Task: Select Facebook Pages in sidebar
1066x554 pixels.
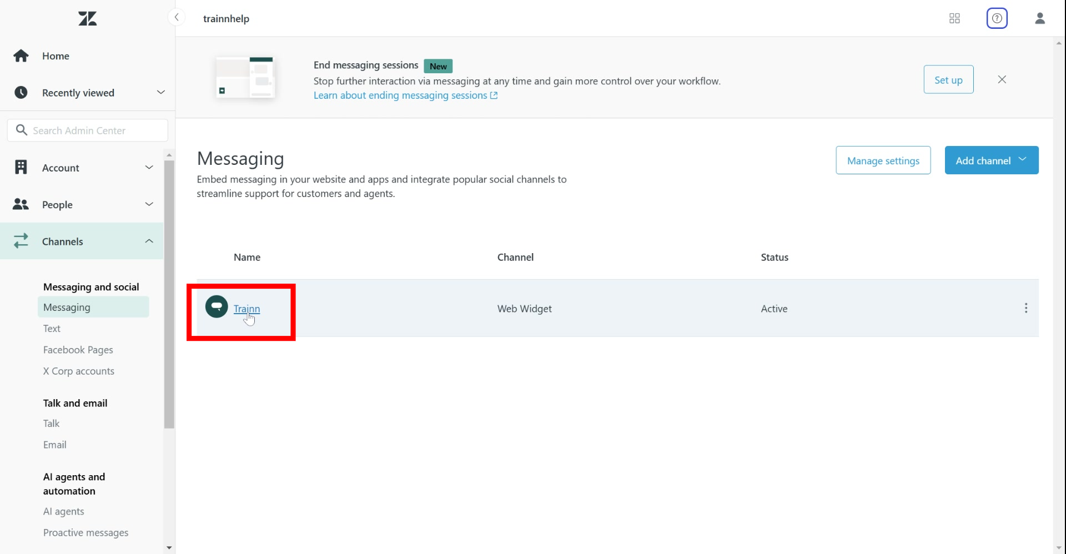Action: (78, 350)
